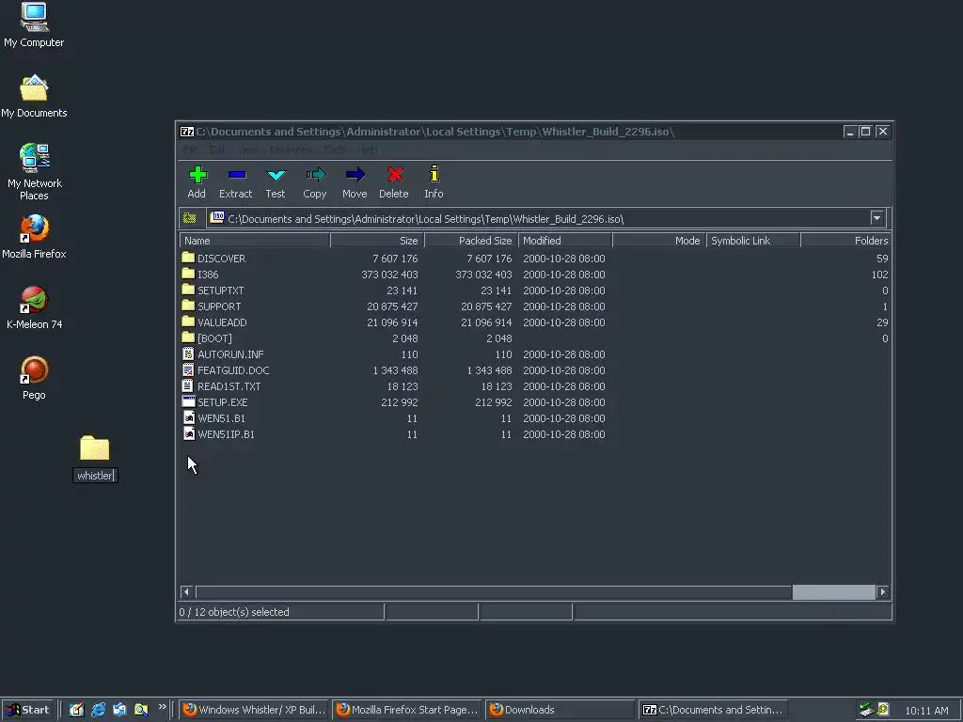This screenshot has height=722, width=963.
Task: Click the AUTORUN.INF file icon
Action: (188, 353)
